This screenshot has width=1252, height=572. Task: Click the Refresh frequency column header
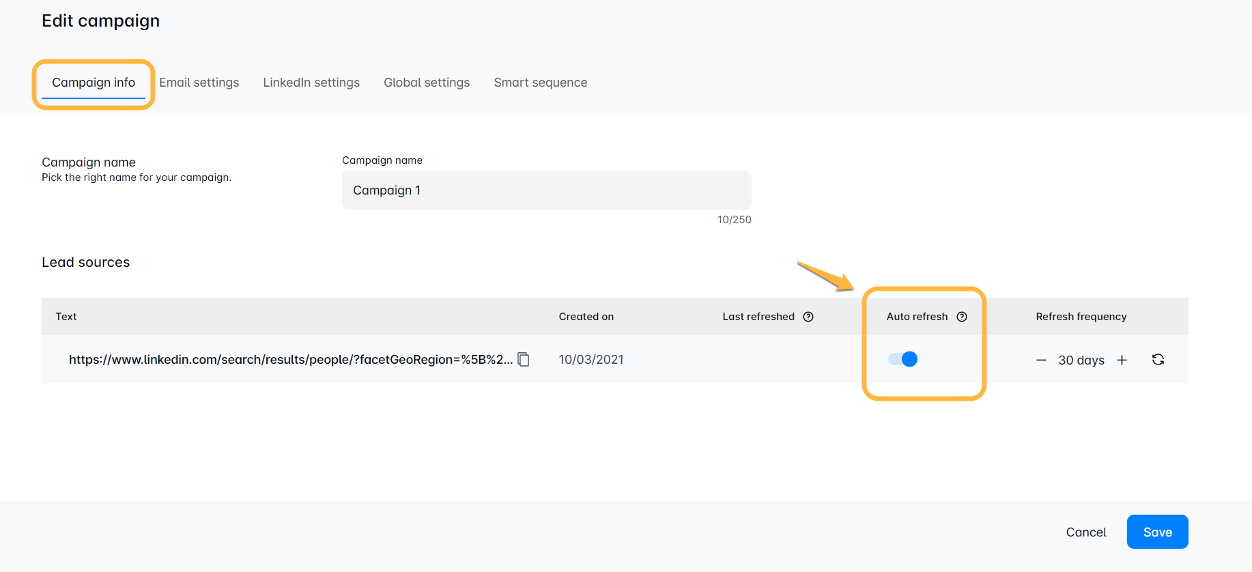1081,317
